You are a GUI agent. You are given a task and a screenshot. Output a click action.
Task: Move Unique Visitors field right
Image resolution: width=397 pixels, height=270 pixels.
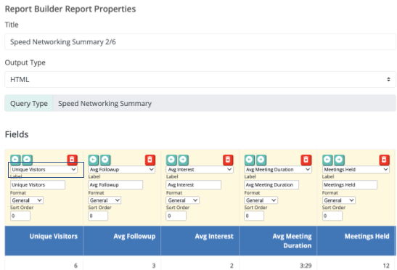[x=27, y=160]
